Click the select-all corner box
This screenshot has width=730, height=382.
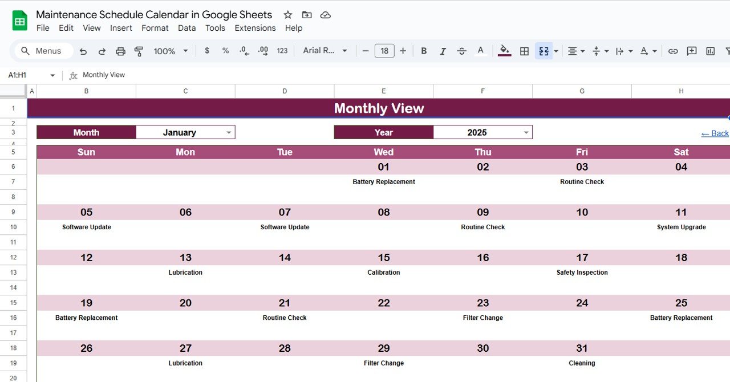click(13, 91)
